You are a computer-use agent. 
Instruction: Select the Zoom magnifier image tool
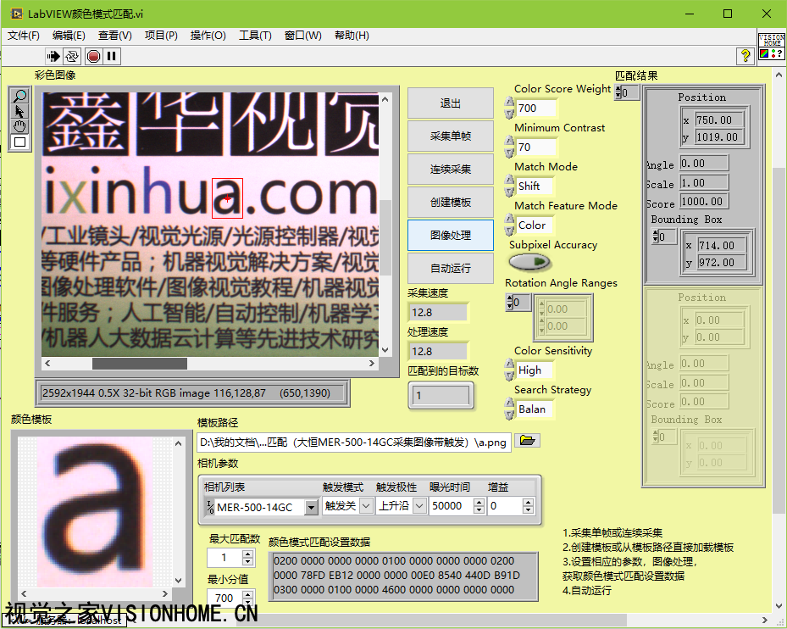pyautogui.click(x=19, y=96)
